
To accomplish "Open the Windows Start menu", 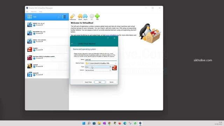I will (84, 123).
